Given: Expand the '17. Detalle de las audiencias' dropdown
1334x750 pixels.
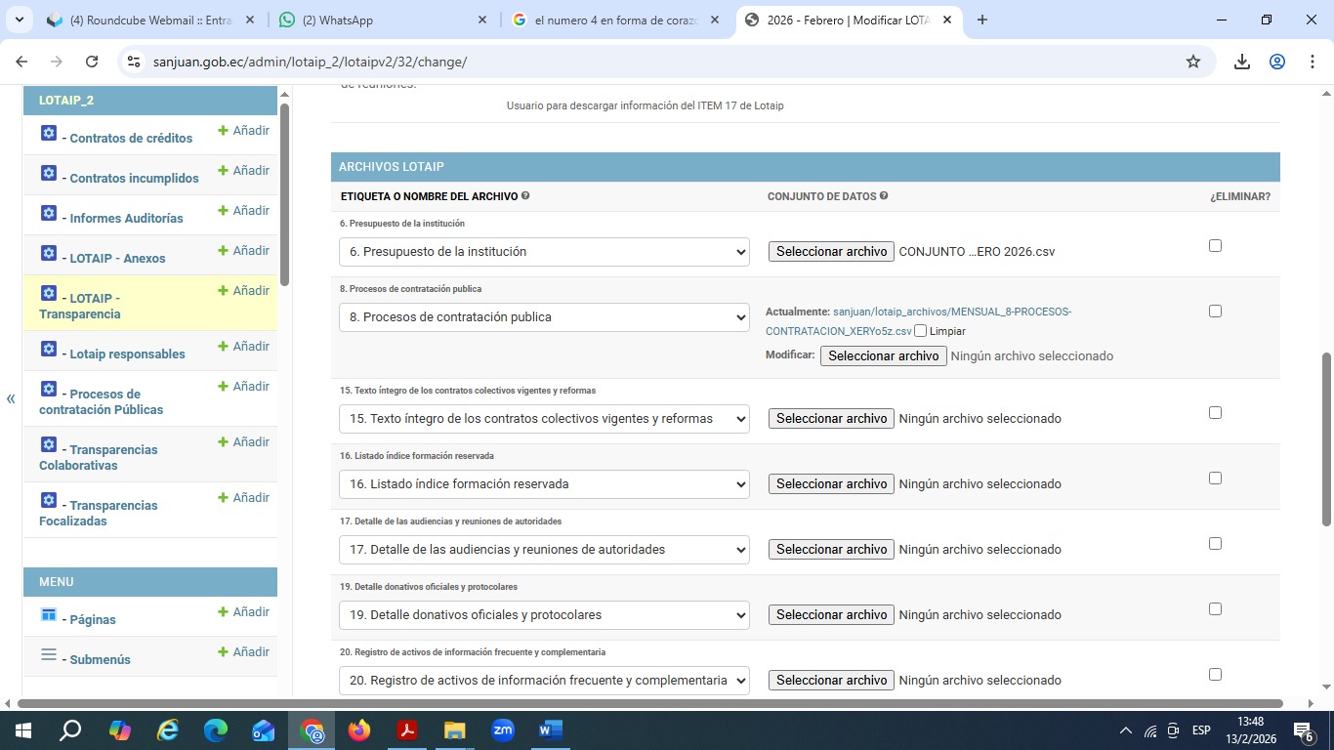Looking at the screenshot, I should pyautogui.click(x=544, y=550).
